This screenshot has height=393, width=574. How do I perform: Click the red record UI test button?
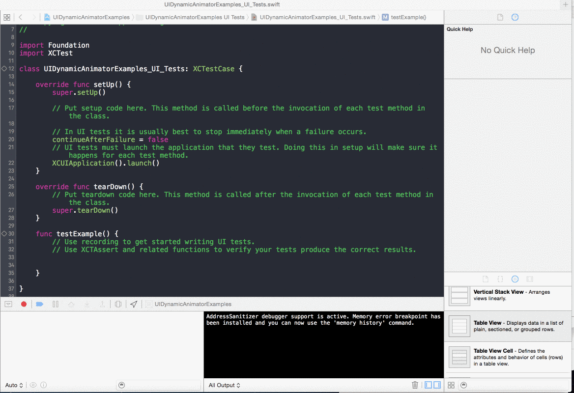coord(24,304)
